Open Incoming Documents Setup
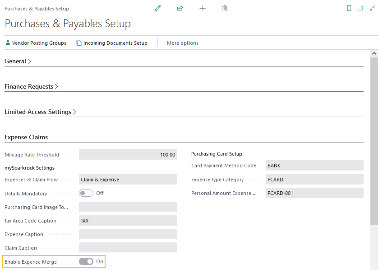The image size is (383, 270). pyautogui.click(x=115, y=43)
